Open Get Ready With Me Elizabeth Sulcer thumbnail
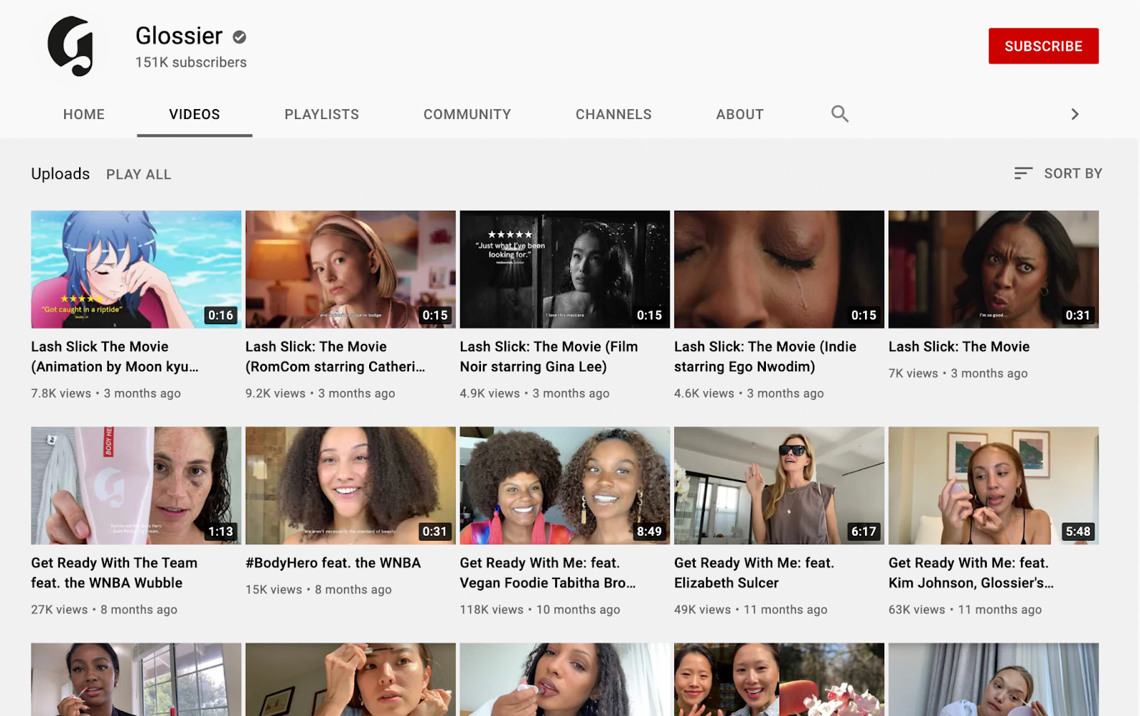This screenshot has height=716, width=1140. pyautogui.click(x=779, y=485)
